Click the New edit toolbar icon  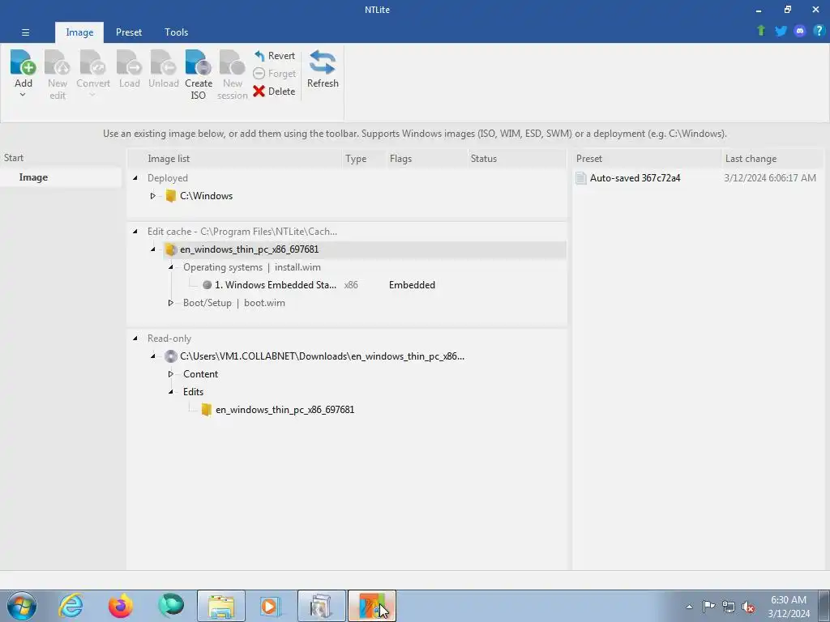[58, 62]
